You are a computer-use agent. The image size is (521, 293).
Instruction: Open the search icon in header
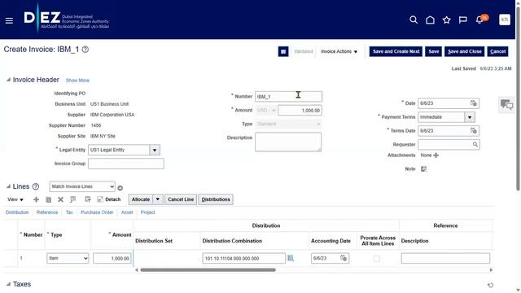pos(414,20)
